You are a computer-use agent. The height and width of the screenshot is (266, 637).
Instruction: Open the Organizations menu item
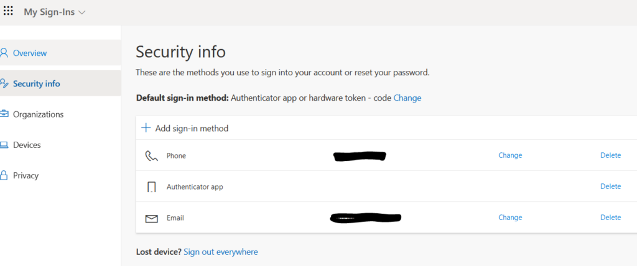tap(38, 114)
